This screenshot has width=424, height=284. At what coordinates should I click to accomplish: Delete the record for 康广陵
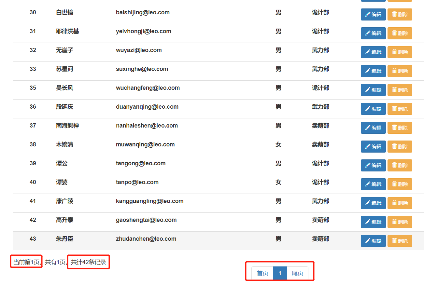pos(400,203)
